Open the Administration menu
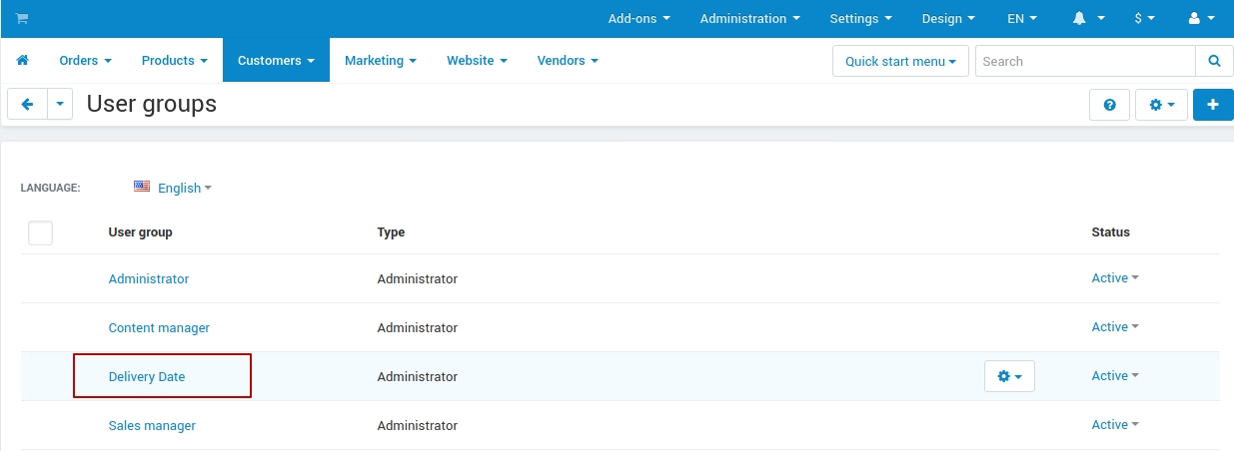 click(x=749, y=18)
